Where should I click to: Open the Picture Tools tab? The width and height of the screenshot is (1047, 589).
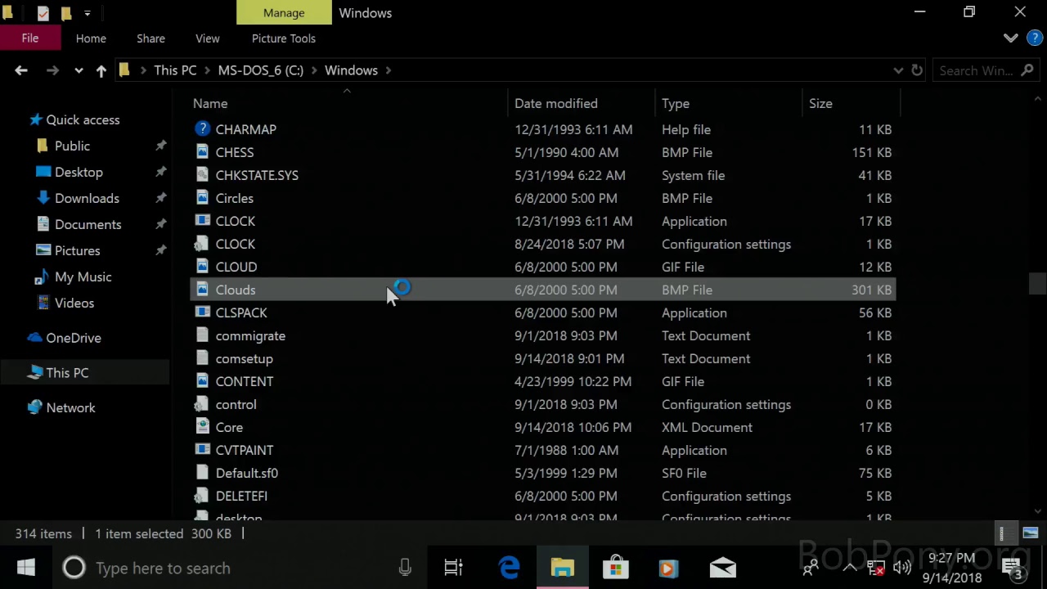point(284,38)
